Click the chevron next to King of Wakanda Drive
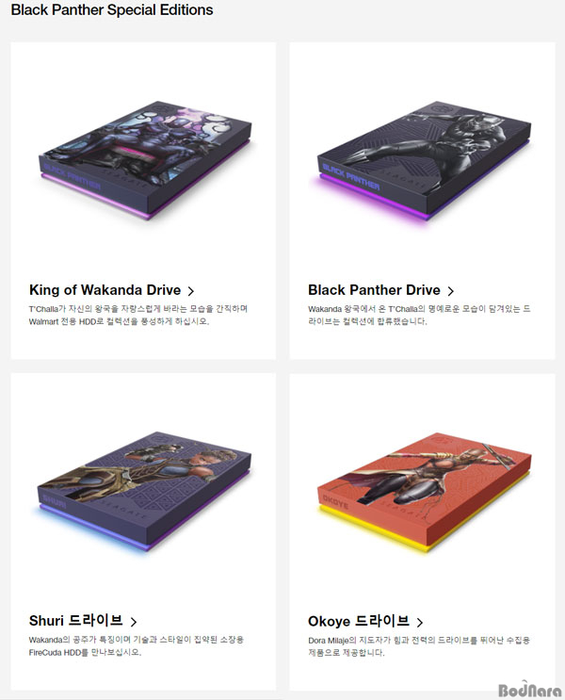565x700 pixels. click(x=191, y=291)
